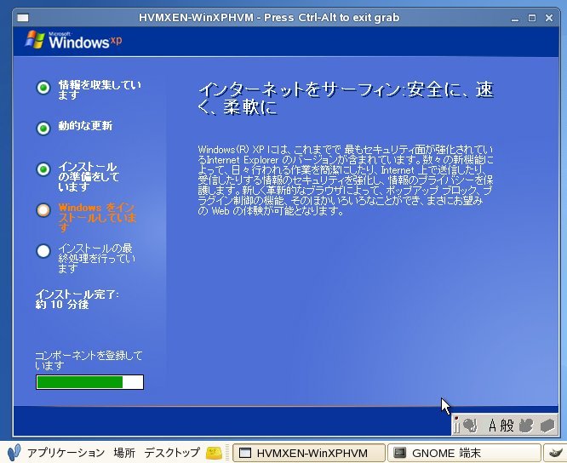
Task: Click the IME tools icon beside '般'
Action: (526, 424)
